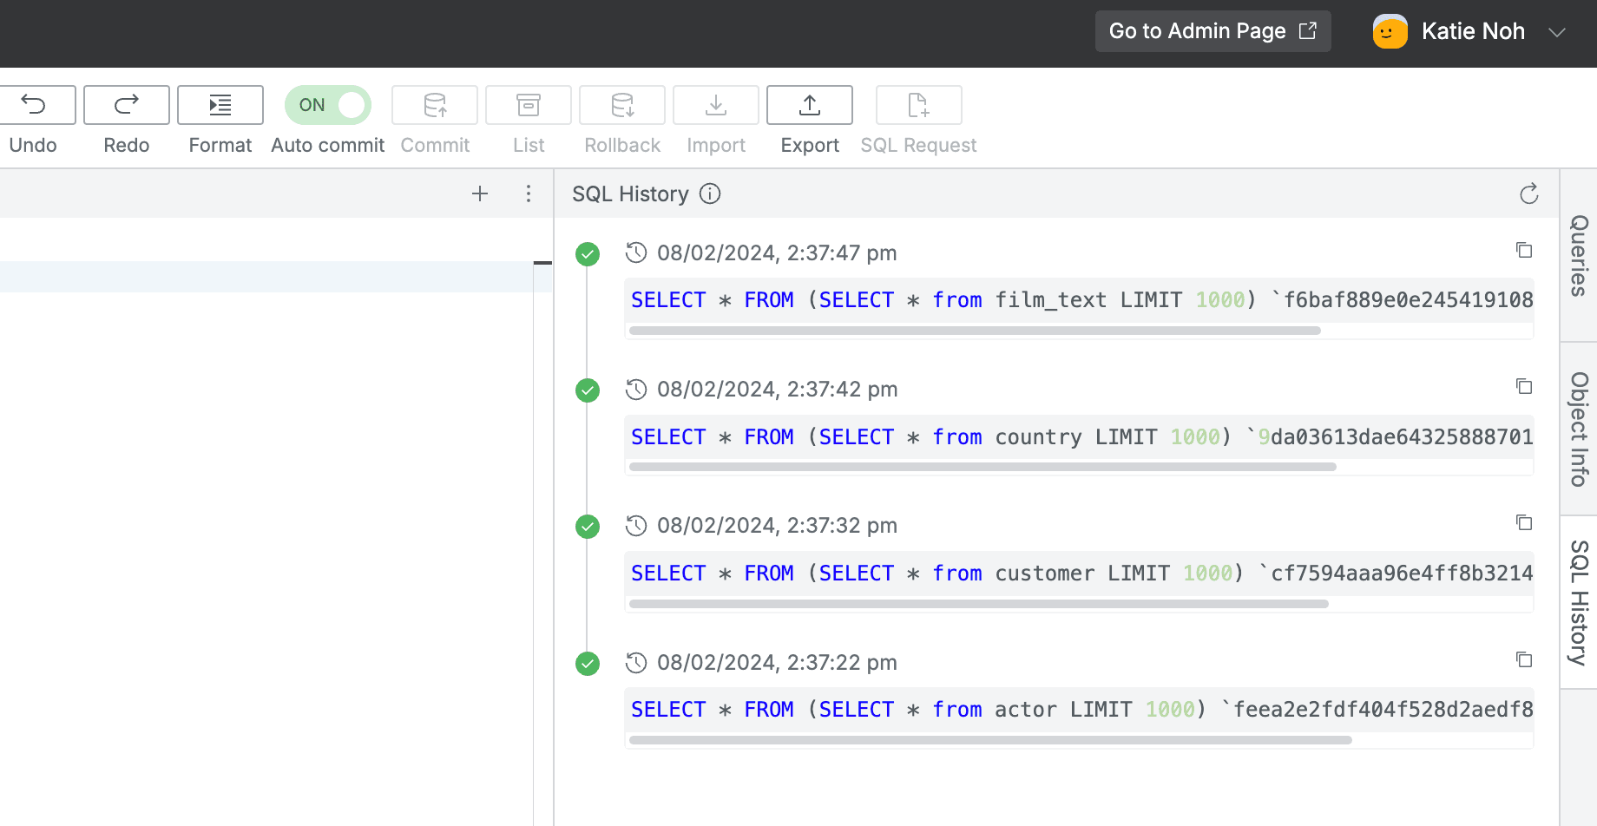Open the three-dot panel menu
The height and width of the screenshot is (826, 1597).
(x=529, y=193)
